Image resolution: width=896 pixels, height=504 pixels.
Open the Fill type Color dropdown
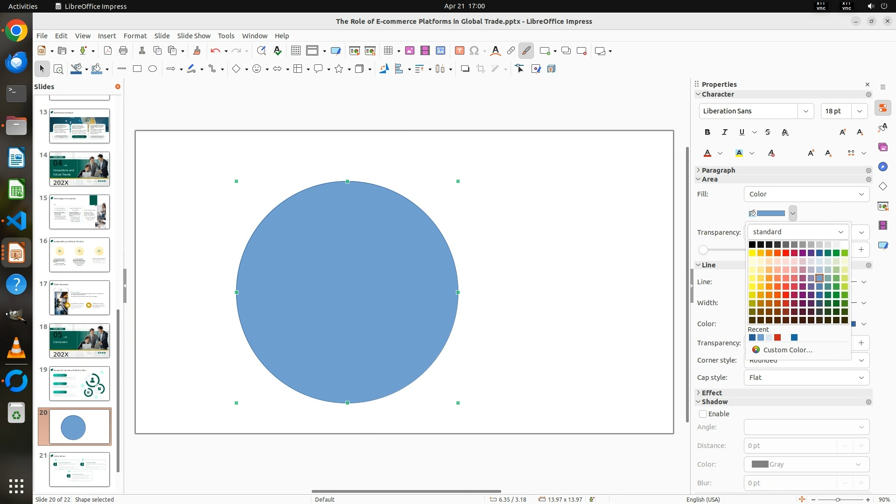[x=806, y=194]
